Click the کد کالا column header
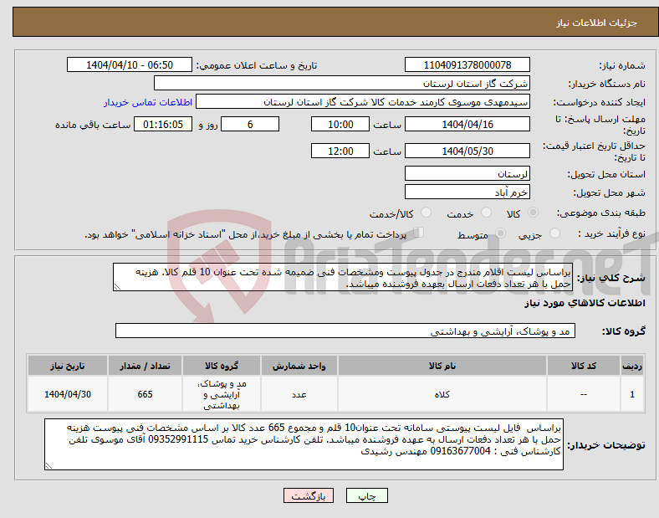This screenshot has width=659, height=518. pyautogui.click(x=584, y=366)
